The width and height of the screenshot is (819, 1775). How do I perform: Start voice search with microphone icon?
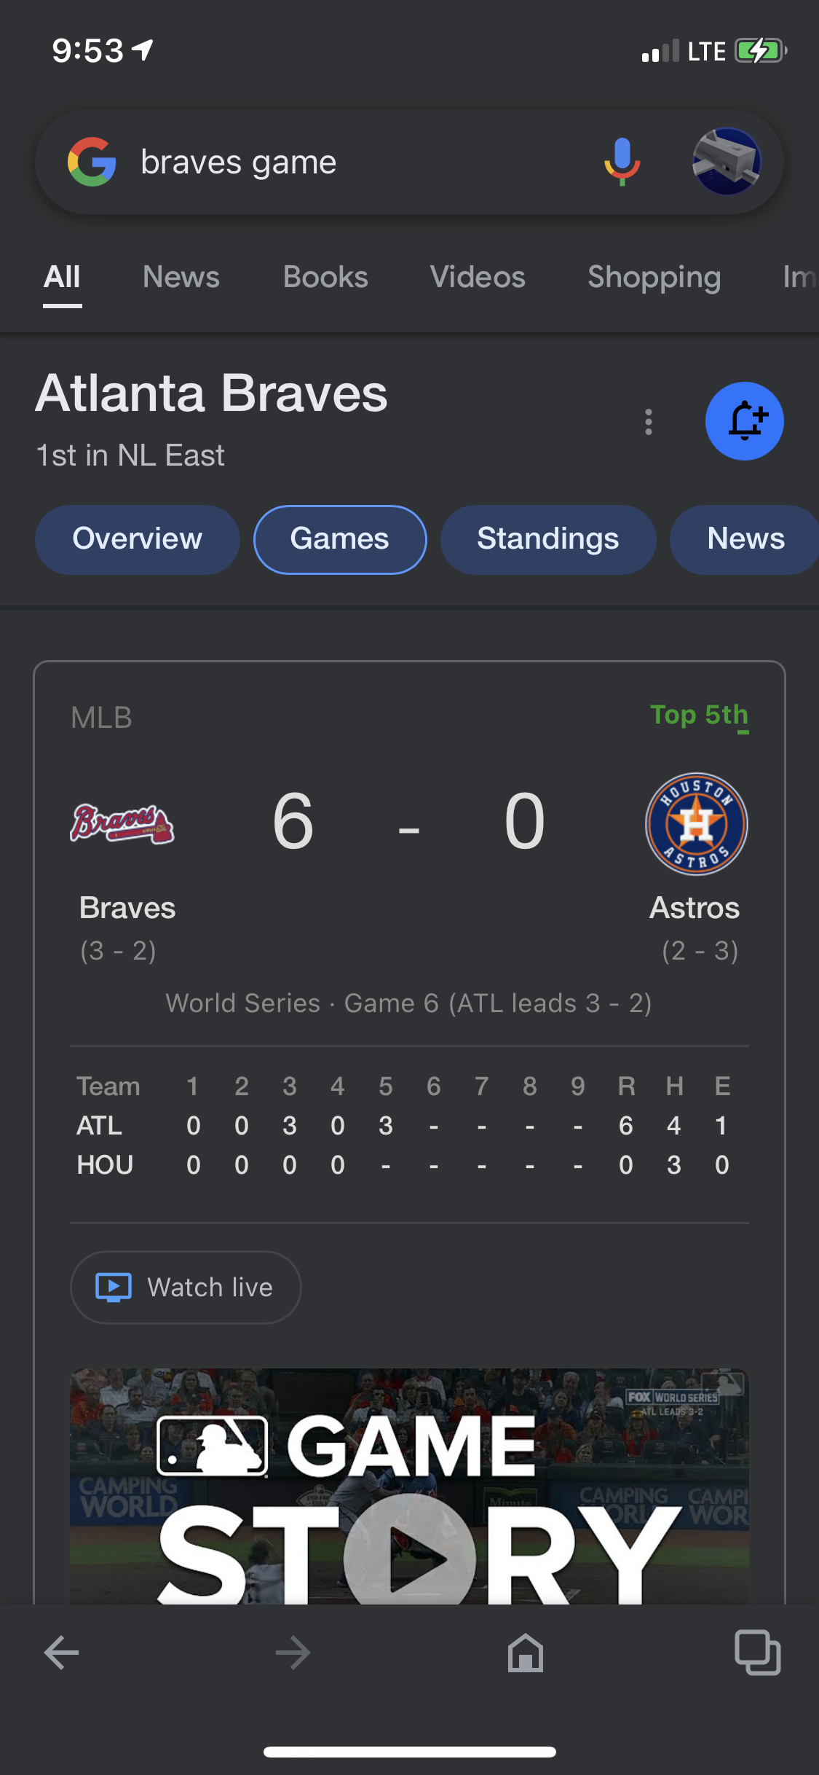[x=622, y=162]
